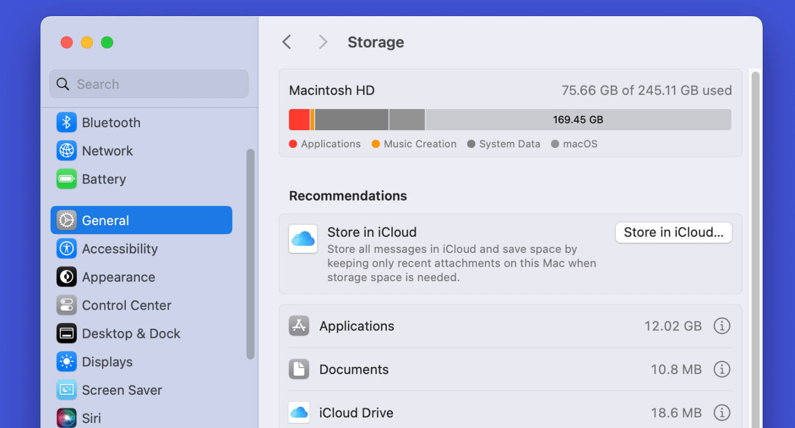This screenshot has width=795, height=428.
Task: Select the Screen Saver icon
Action: point(66,390)
